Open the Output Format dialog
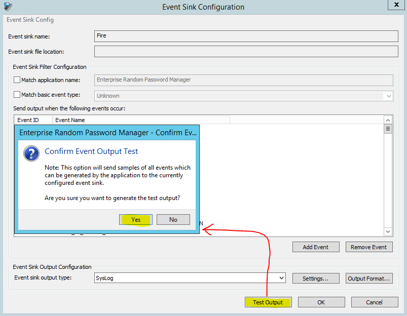Viewport: 407px width, 316px height. coord(369,279)
